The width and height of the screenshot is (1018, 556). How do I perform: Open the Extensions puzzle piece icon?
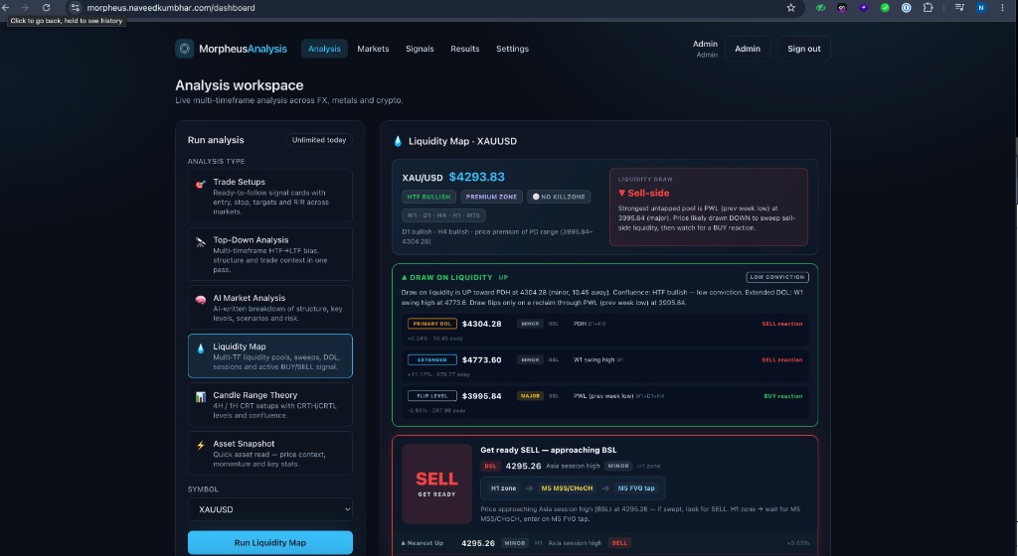(928, 8)
